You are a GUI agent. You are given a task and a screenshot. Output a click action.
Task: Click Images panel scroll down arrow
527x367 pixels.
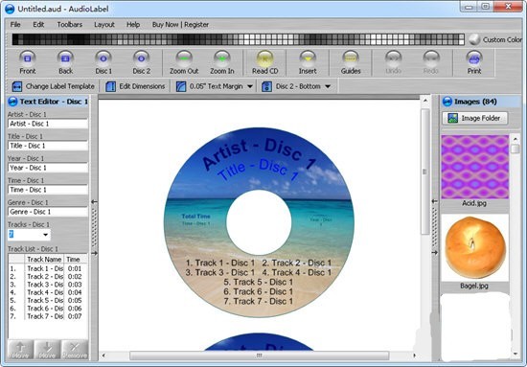coord(516,354)
